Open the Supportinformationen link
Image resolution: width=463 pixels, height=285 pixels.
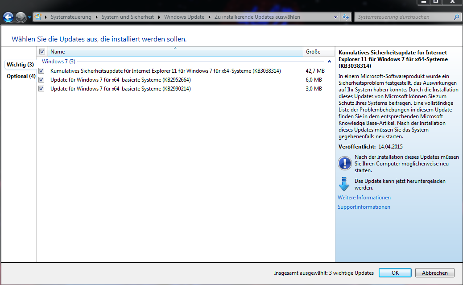tap(364, 207)
